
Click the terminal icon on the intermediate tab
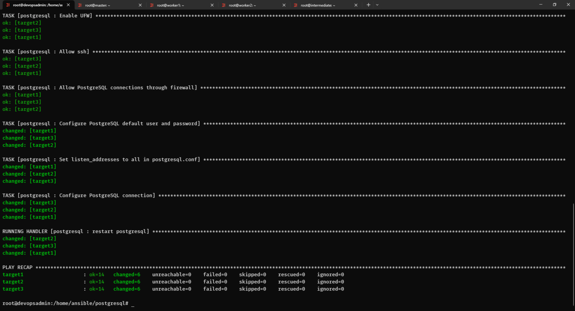295,5
